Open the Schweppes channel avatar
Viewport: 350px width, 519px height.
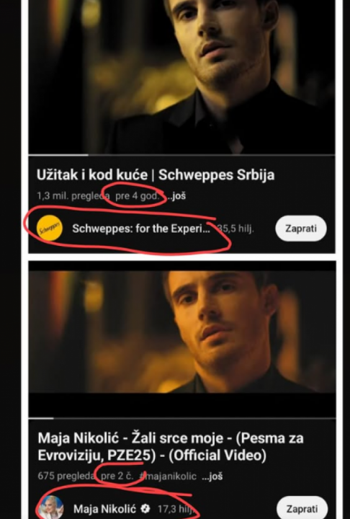tap(49, 228)
